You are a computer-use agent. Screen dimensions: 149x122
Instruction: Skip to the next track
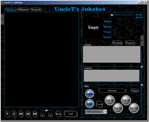point(35,114)
